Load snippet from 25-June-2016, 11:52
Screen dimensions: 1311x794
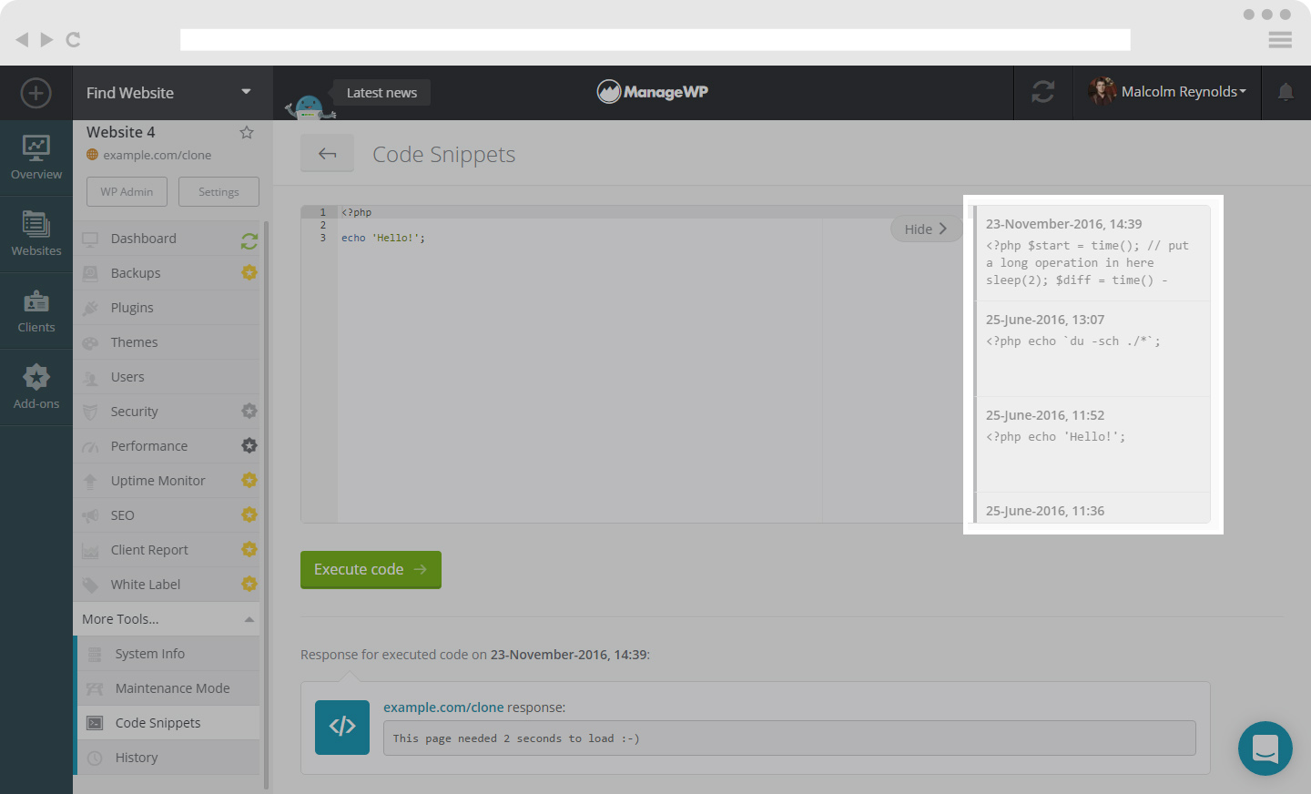[1092, 444]
